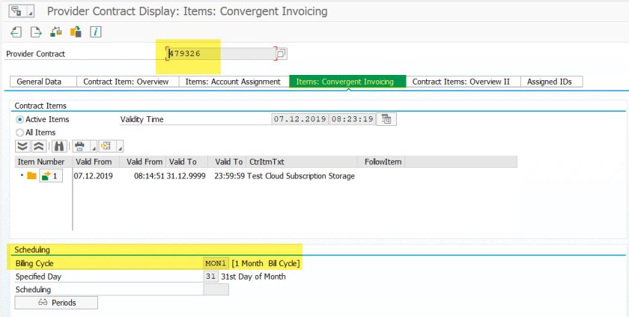Screen dimensions: 629x317
Task: Go to the previous contract with the left-arrow page icon
Action: coord(16,31)
